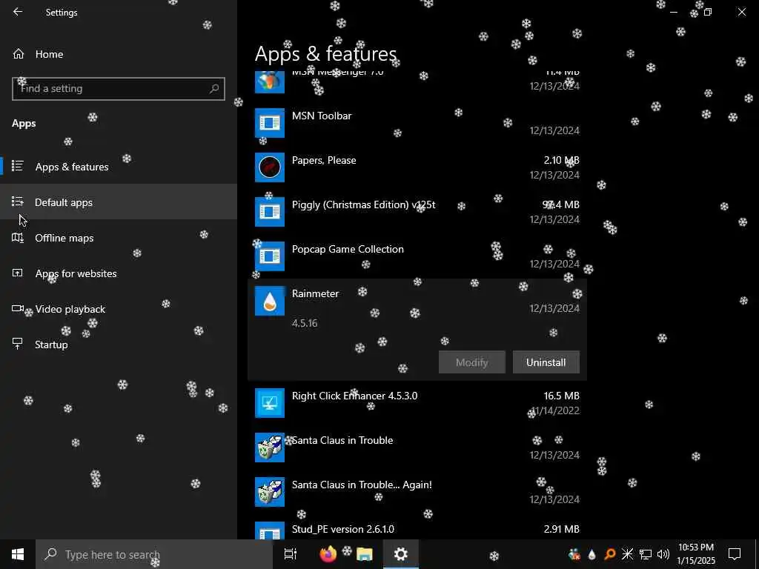Click the Apps & features list icon
The width and height of the screenshot is (759, 569).
[x=18, y=166]
